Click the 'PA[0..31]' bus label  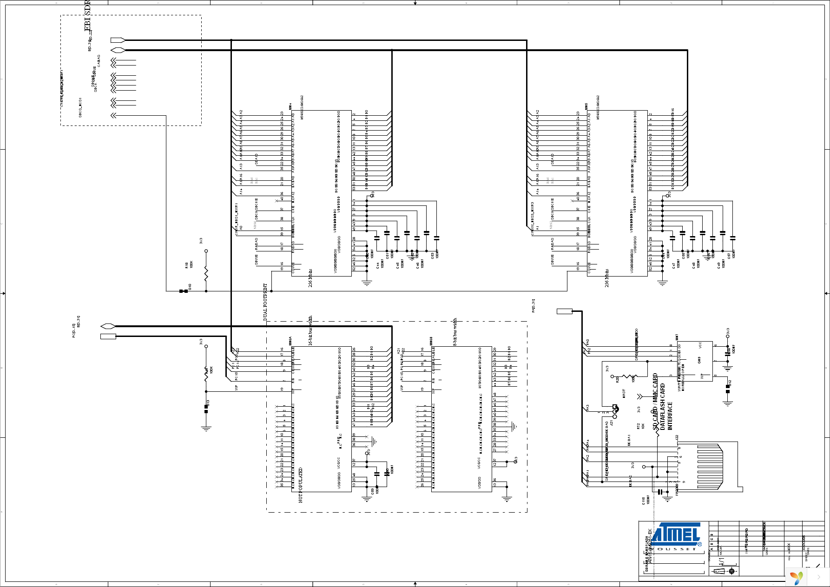(534, 306)
